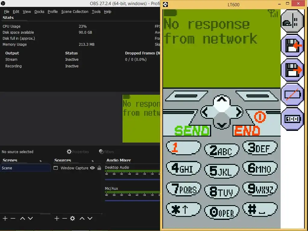Screen dimensions: 308x231
Task: Tap the 6 MNO key
Action: 260,168
